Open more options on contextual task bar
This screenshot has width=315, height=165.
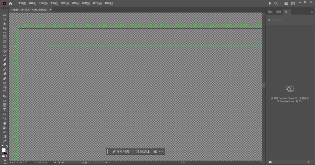pos(161,151)
